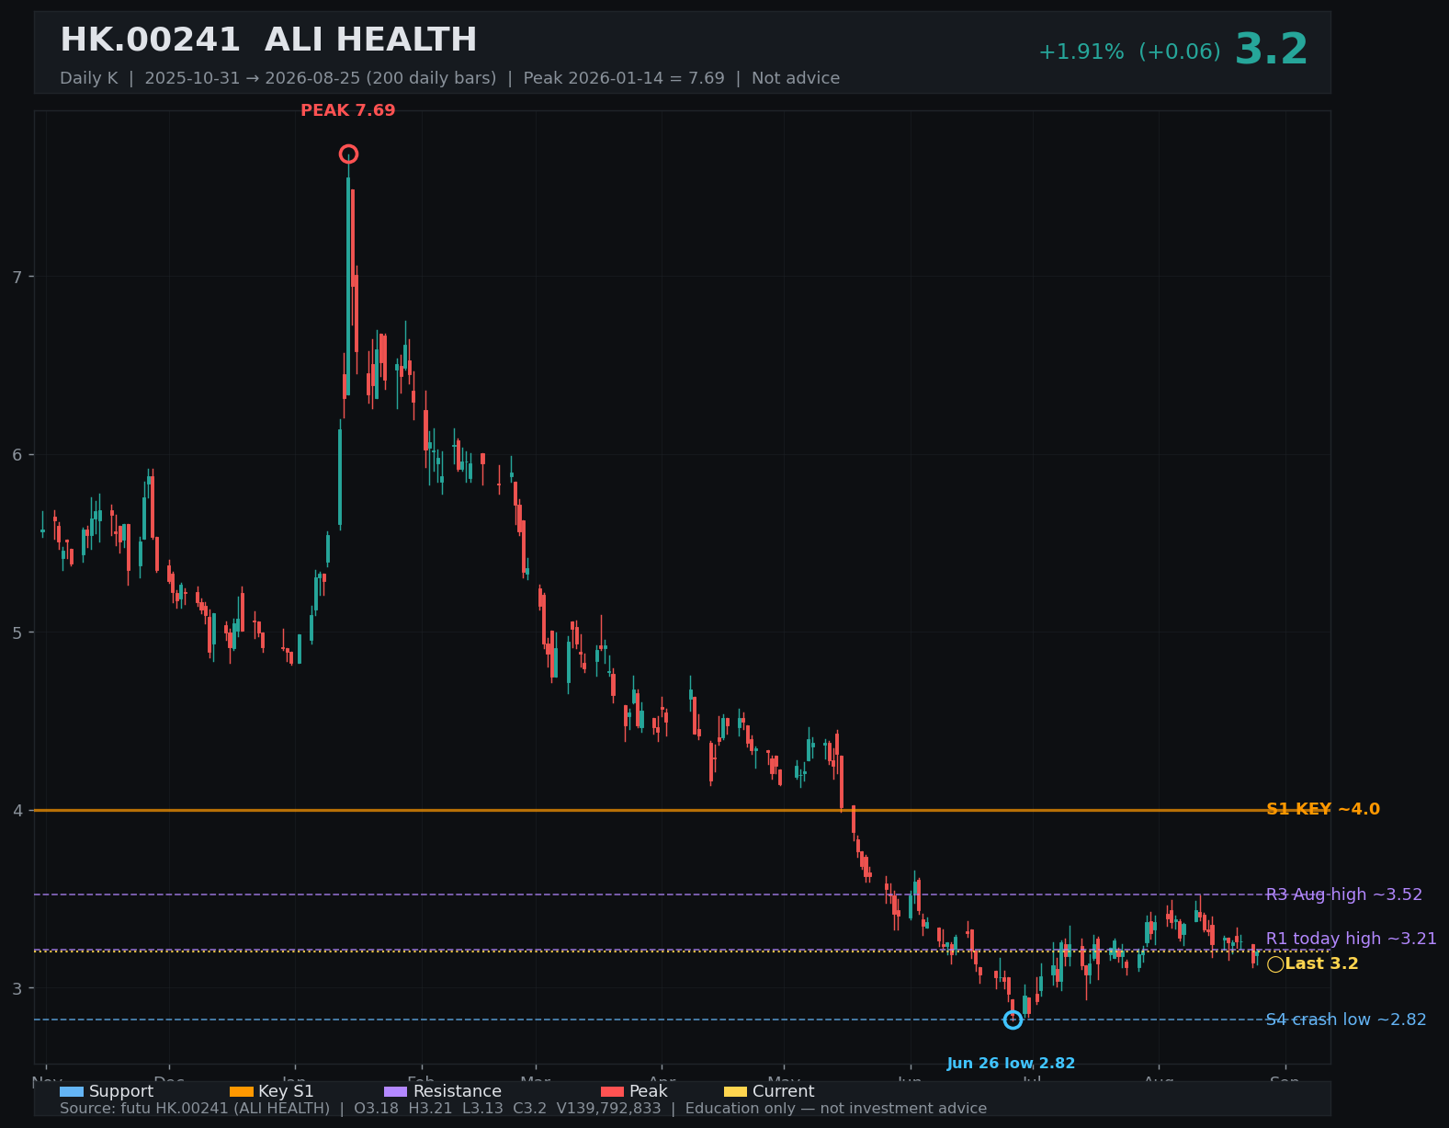
Task: Click the 'PEAK 7.69' annotation label
Action: tap(348, 110)
